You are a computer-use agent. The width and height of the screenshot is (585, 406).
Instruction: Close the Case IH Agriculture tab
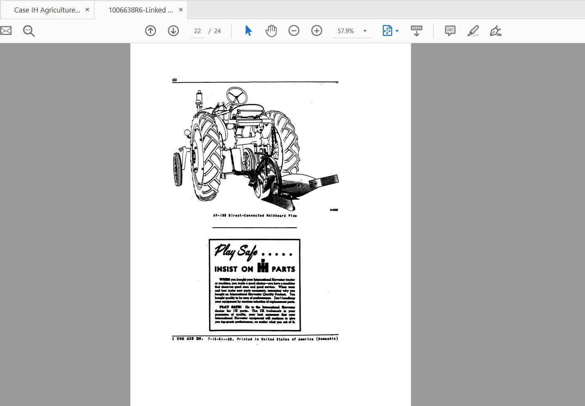point(87,10)
